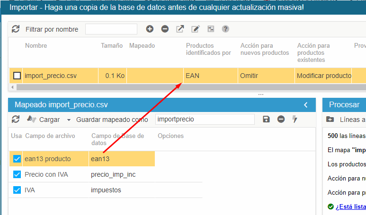
Task: Open the Cargar mapping dropdown arrow
Action: coord(69,120)
